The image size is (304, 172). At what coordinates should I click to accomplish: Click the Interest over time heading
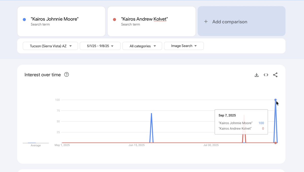(43, 75)
